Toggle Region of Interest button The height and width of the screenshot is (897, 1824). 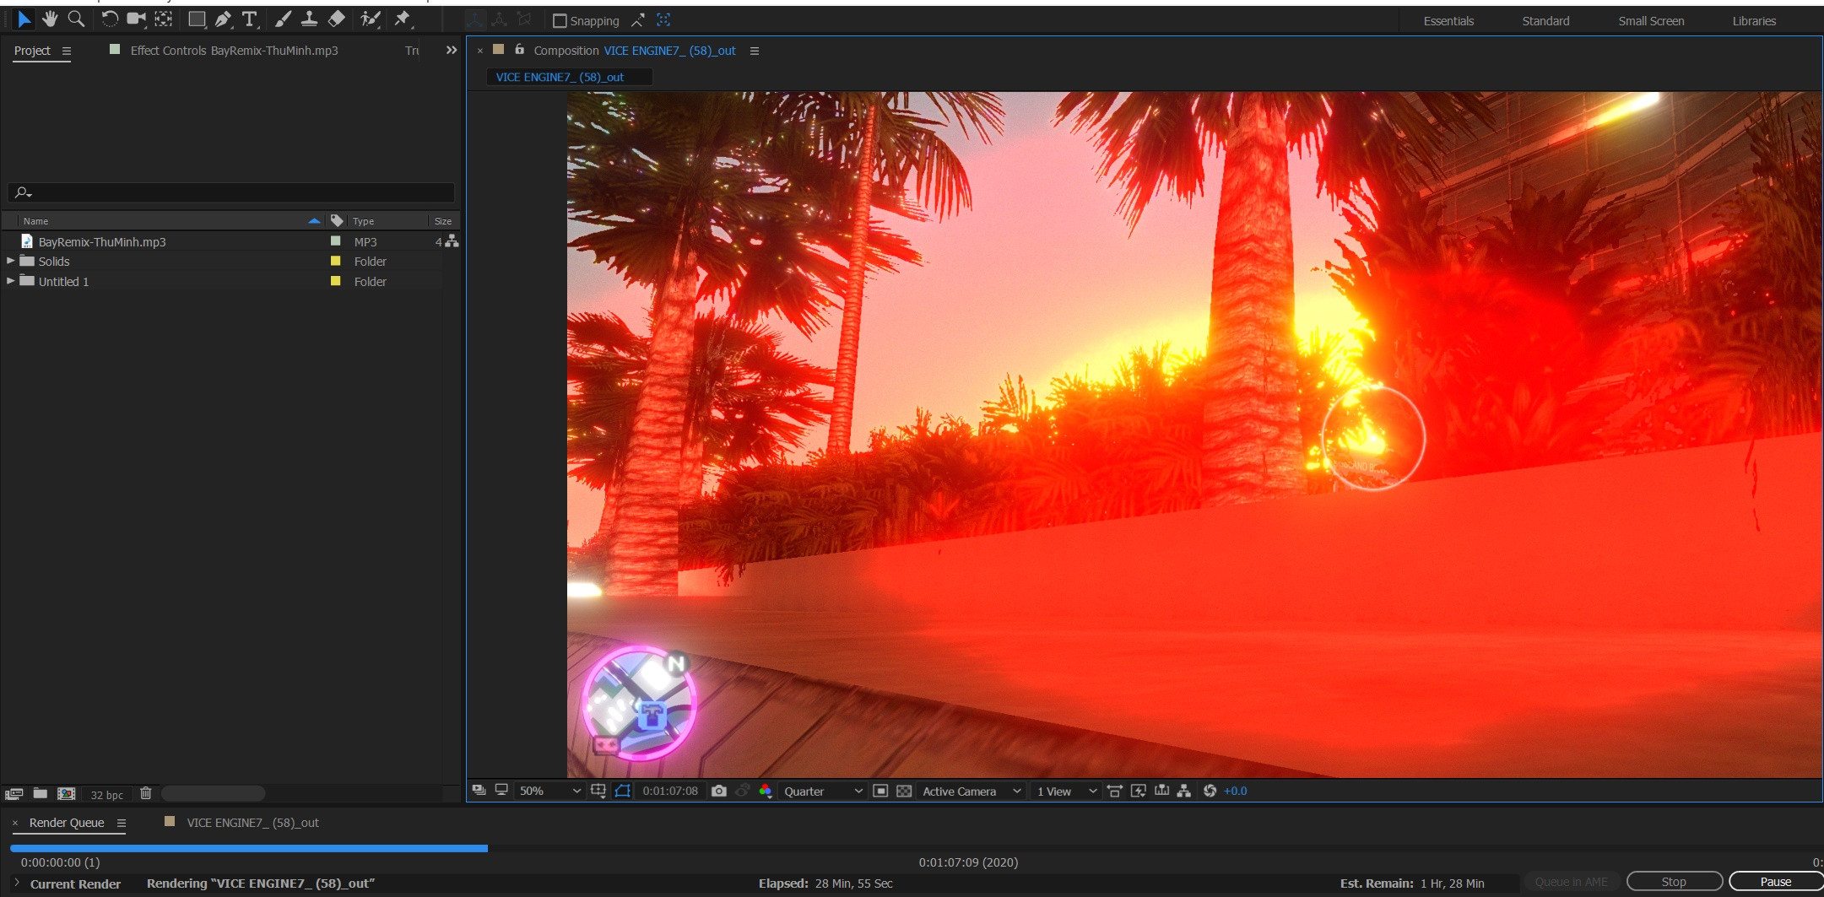[880, 791]
